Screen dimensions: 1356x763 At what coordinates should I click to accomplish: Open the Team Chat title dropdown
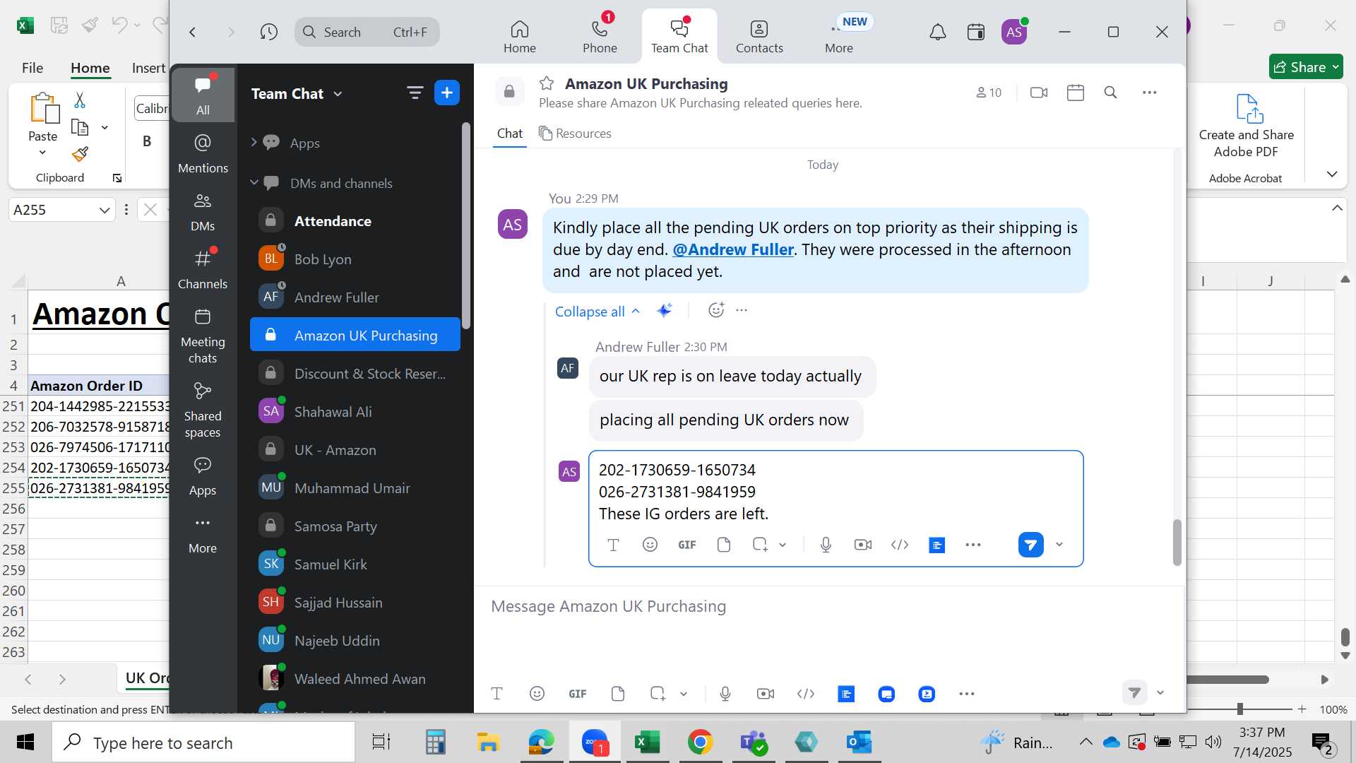coord(338,94)
